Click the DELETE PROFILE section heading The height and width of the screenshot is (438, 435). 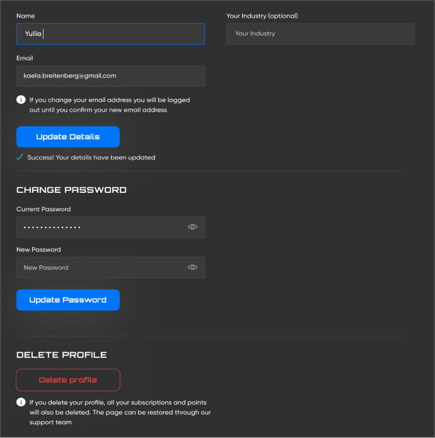(62, 355)
